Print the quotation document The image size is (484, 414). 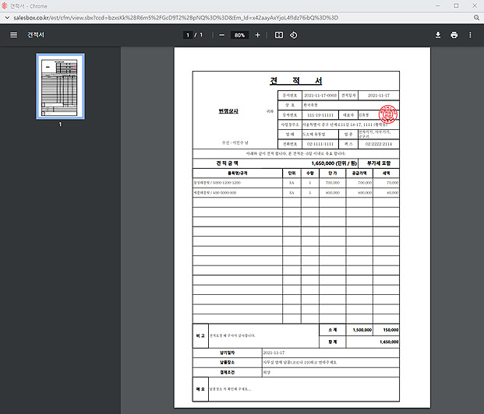point(454,35)
